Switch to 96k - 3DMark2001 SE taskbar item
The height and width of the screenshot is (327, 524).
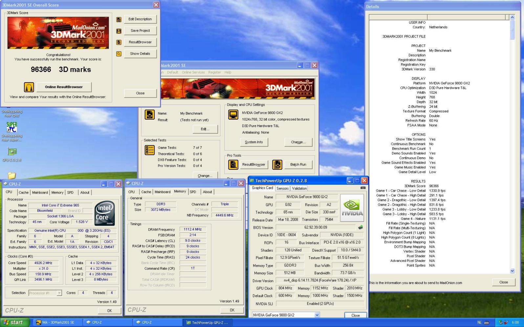coord(57,323)
